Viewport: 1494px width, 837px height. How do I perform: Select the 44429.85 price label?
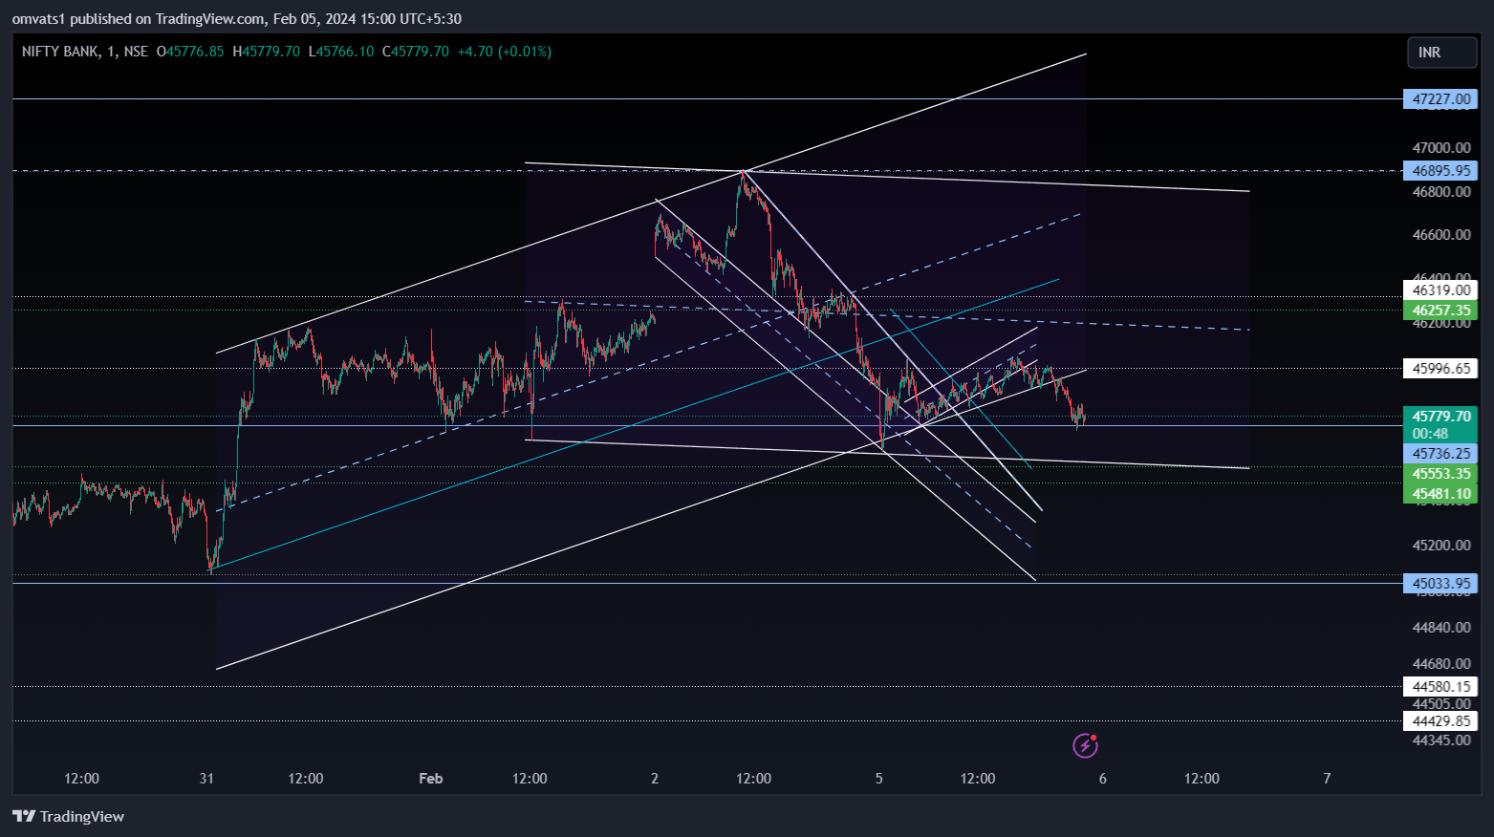[x=1440, y=721]
